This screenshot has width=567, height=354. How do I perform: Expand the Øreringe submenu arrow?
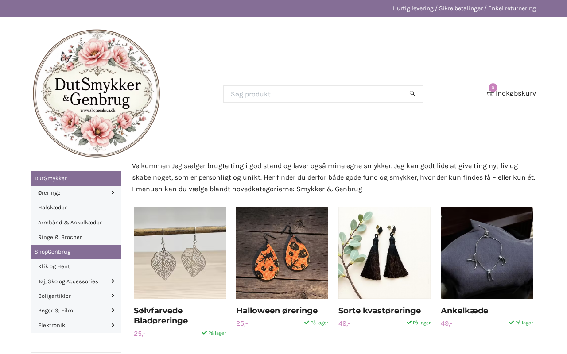coord(113,192)
